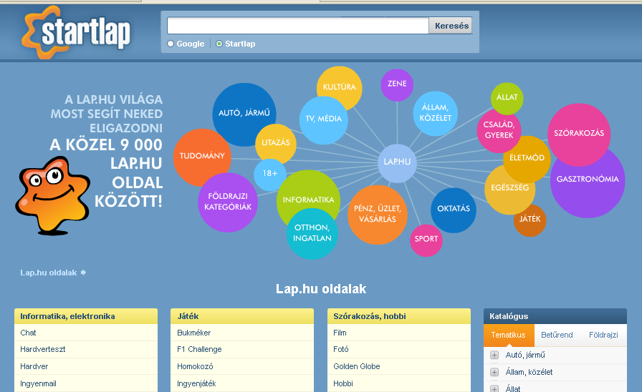This screenshot has height=392, width=642.
Task: Select the Életmód bubble
Action: pyautogui.click(x=528, y=160)
